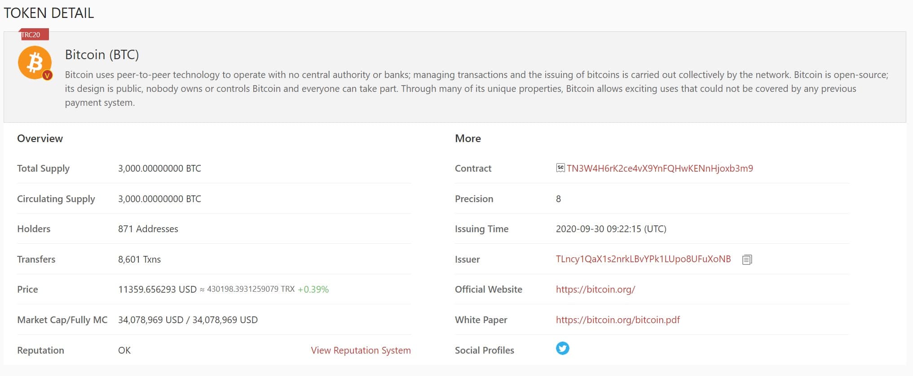Open contract address TN3W4H6rK2ce4vX9YnFQHwKENnHjoxb3m9
The width and height of the screenshot is (913, 376).
(660, 169)
